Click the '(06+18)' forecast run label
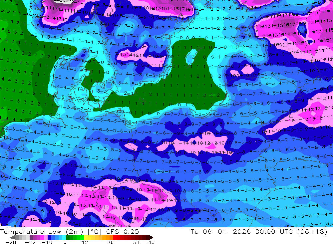 point(312,231)
